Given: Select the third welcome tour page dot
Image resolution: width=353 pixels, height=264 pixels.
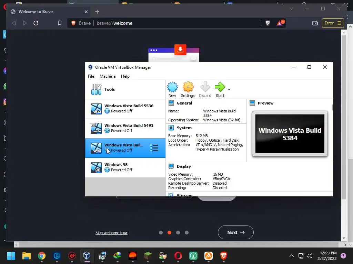Looking at the screenshot, I should point(178,233).
